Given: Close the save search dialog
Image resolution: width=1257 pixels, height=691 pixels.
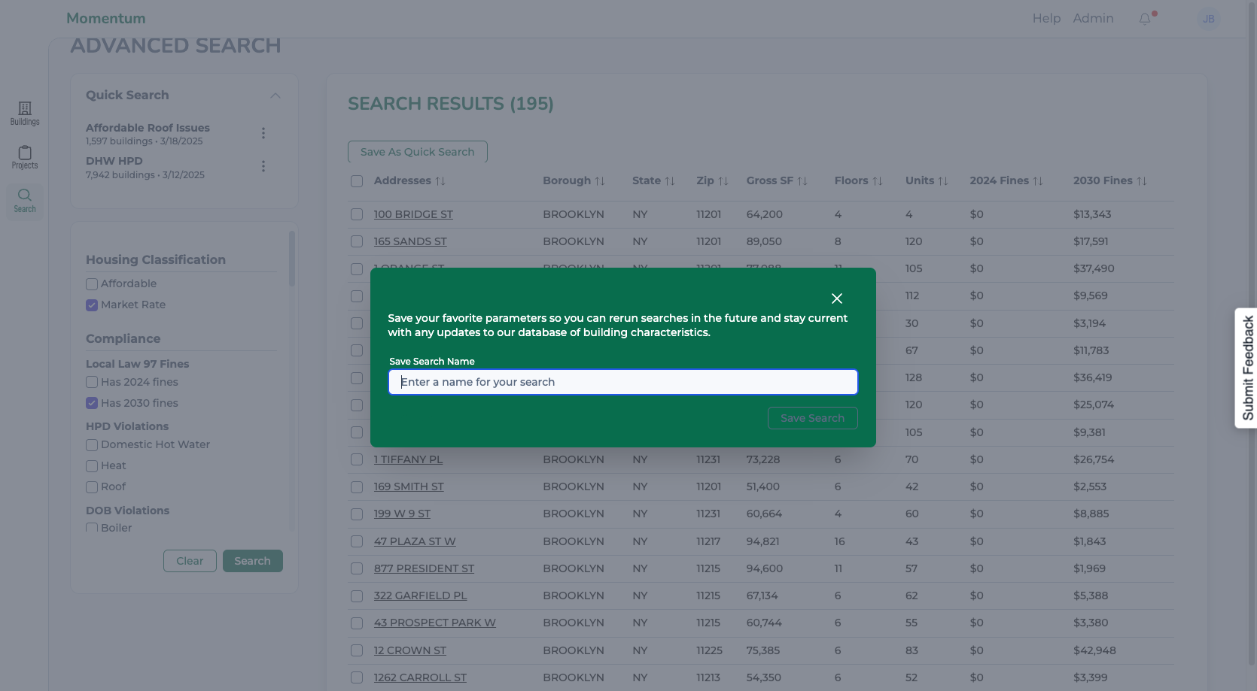Looking at the screenshot, I should coord(836,299).
